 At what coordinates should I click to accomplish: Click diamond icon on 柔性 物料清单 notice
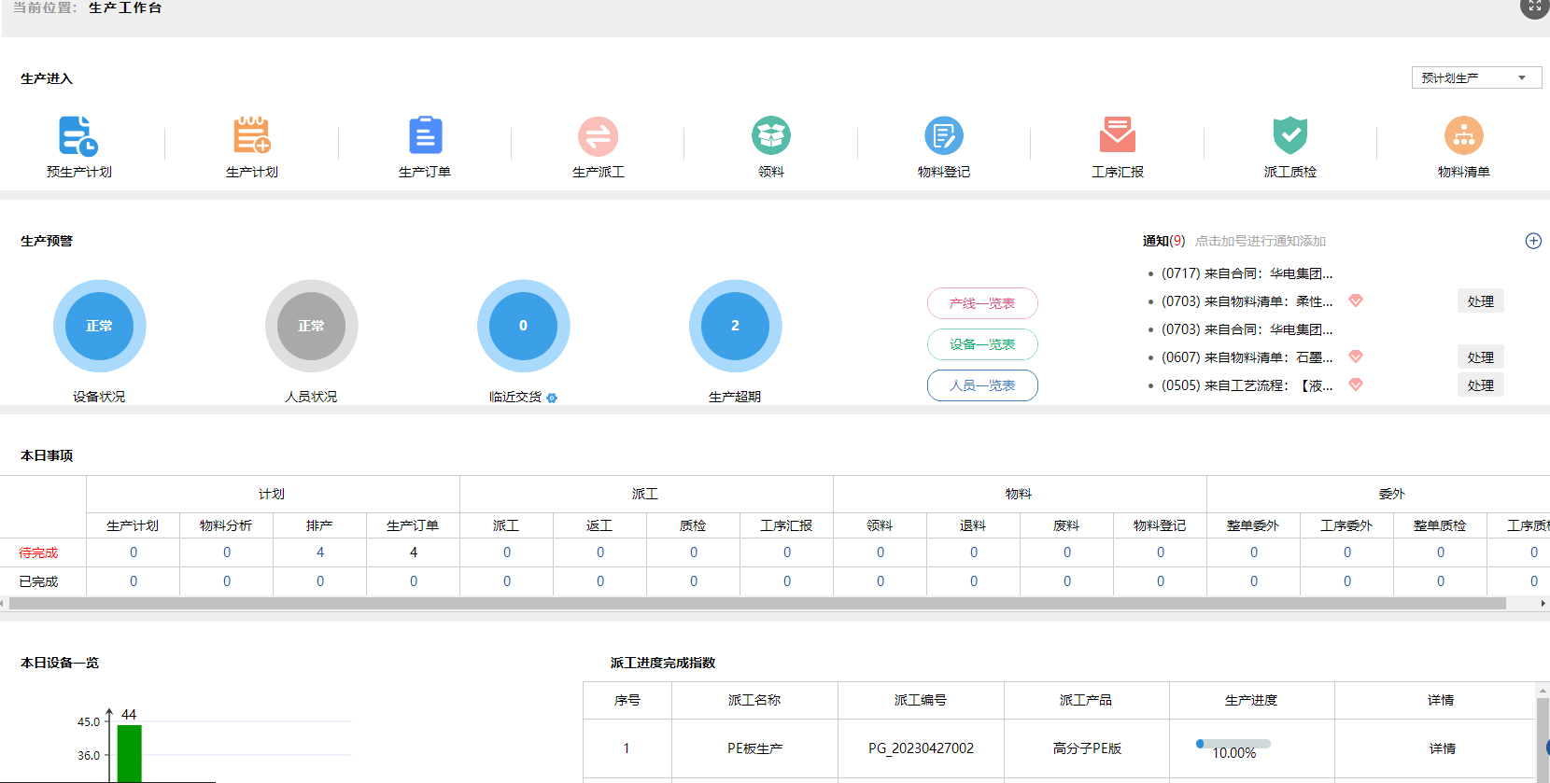1356,301
